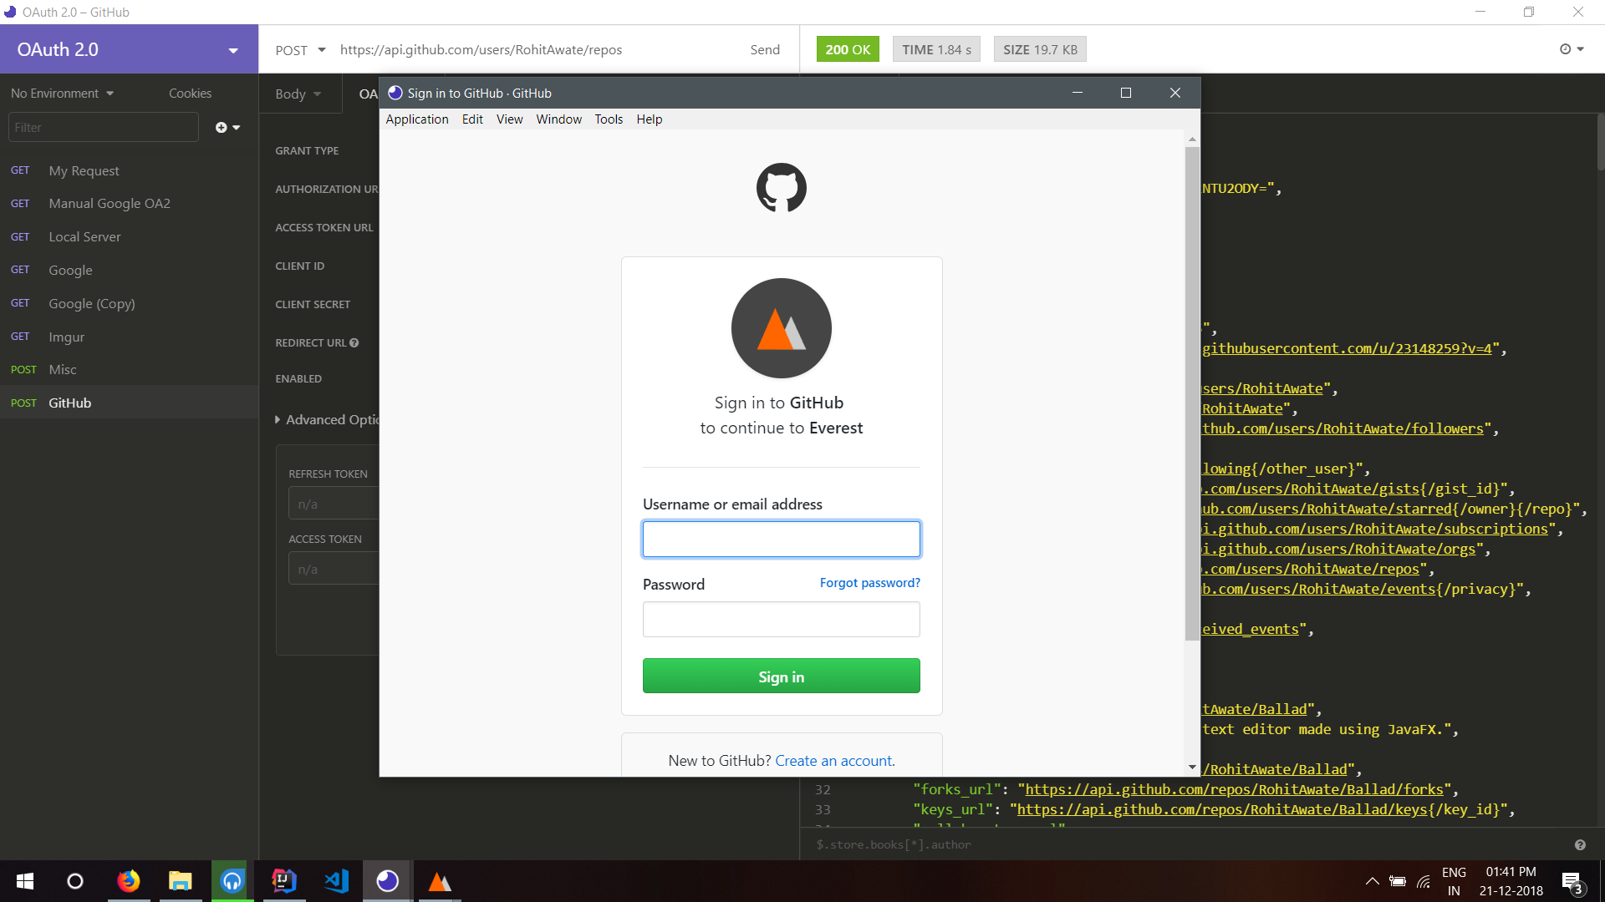Viewport: 1605px width, 902px height.
Task: Open the POST method dropdown
Action: (300, 50)
